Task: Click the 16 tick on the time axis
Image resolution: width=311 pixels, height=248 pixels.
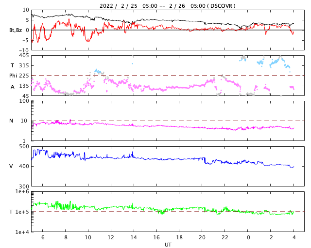Action: tap(156, 237)
